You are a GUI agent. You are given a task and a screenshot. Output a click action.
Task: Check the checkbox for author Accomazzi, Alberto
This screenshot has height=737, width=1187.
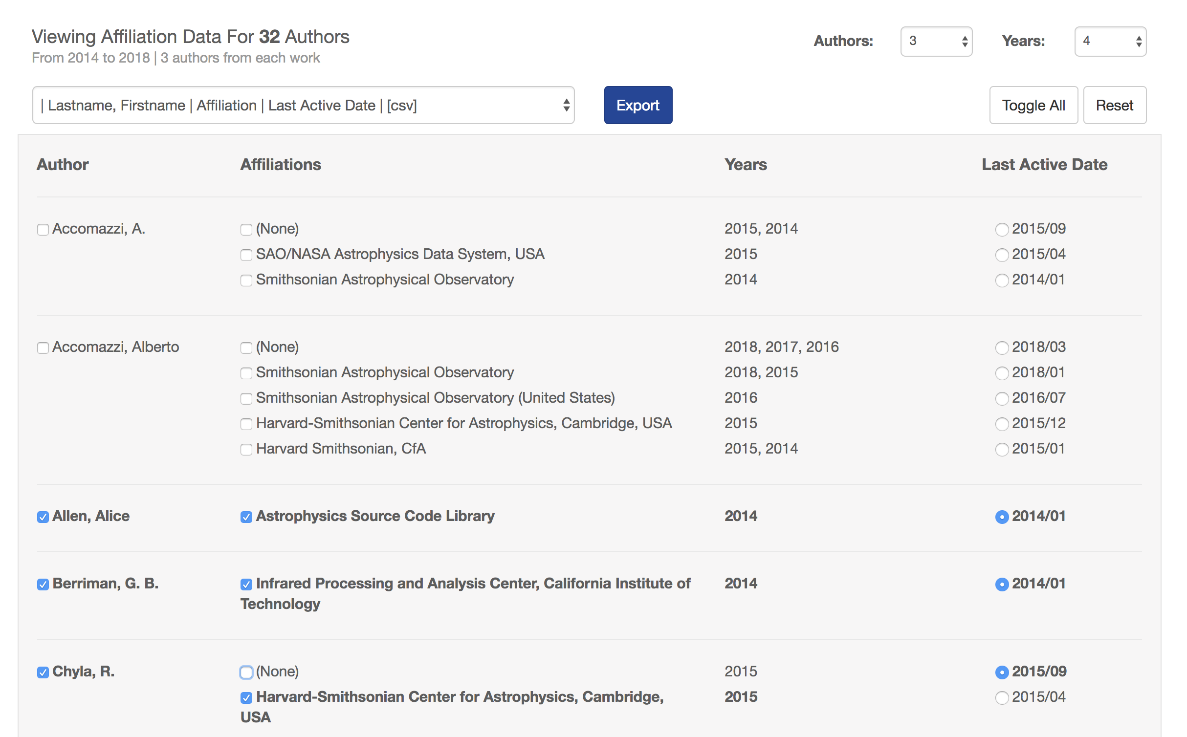43,347
